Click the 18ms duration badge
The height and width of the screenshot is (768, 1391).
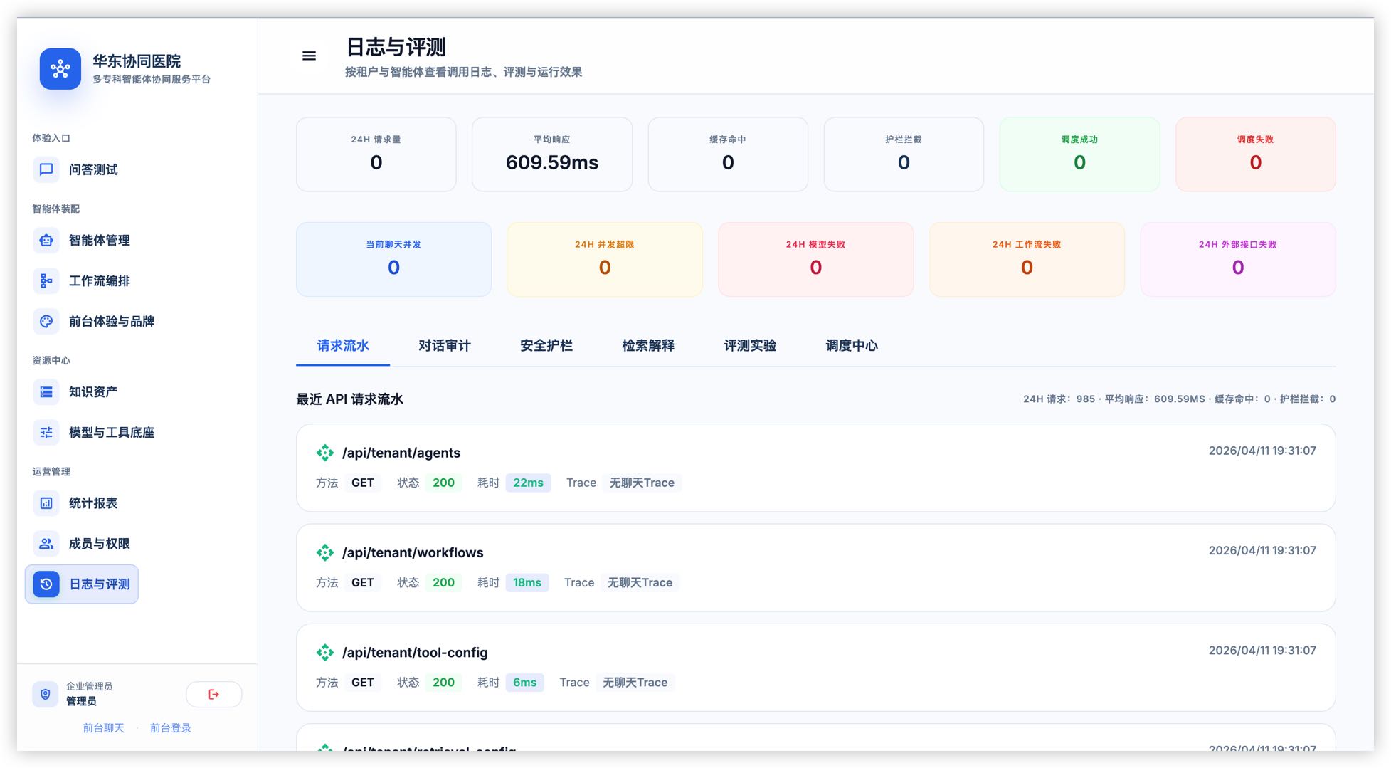(x=527, y=582)
